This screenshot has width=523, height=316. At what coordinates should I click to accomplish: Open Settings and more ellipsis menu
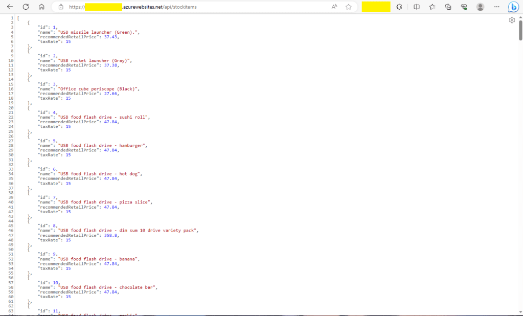tap(496, 7)
